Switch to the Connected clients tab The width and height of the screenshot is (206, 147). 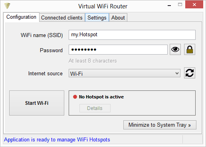click(x=62, y=18)
